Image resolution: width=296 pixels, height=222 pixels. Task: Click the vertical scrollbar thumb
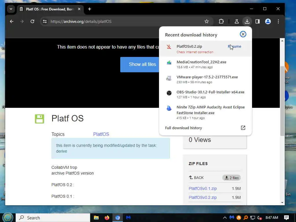click(282, 101)
